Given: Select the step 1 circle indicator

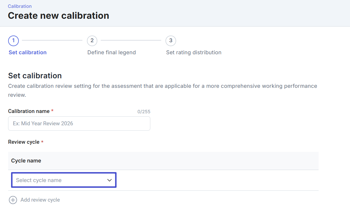Looking at the screenshot, I should click(x=13, y=41).
